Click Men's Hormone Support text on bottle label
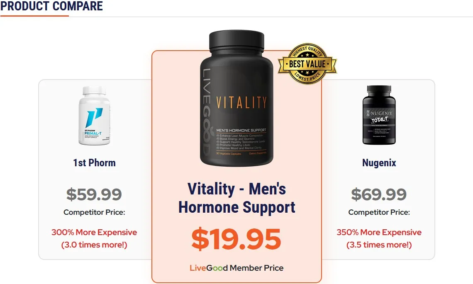The image size is (473, 284). point(241,130)
